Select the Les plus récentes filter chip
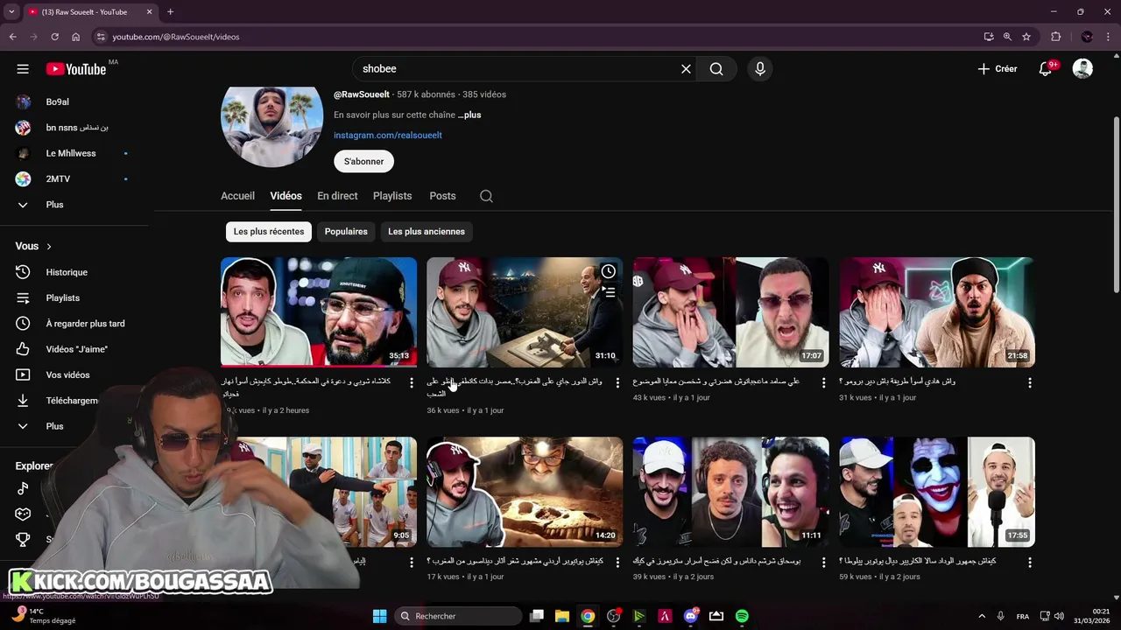 (x=269, y=232)
